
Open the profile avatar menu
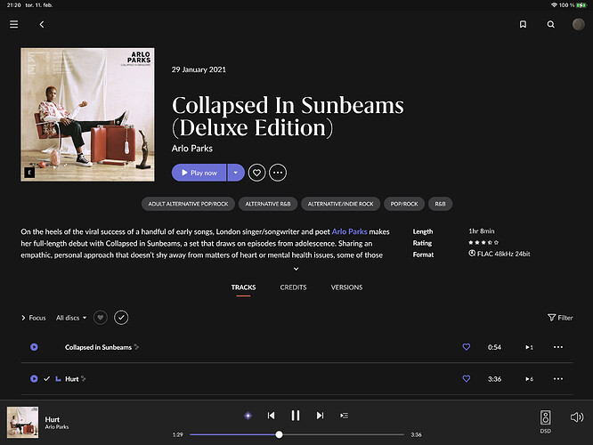(x=578, y=24)
